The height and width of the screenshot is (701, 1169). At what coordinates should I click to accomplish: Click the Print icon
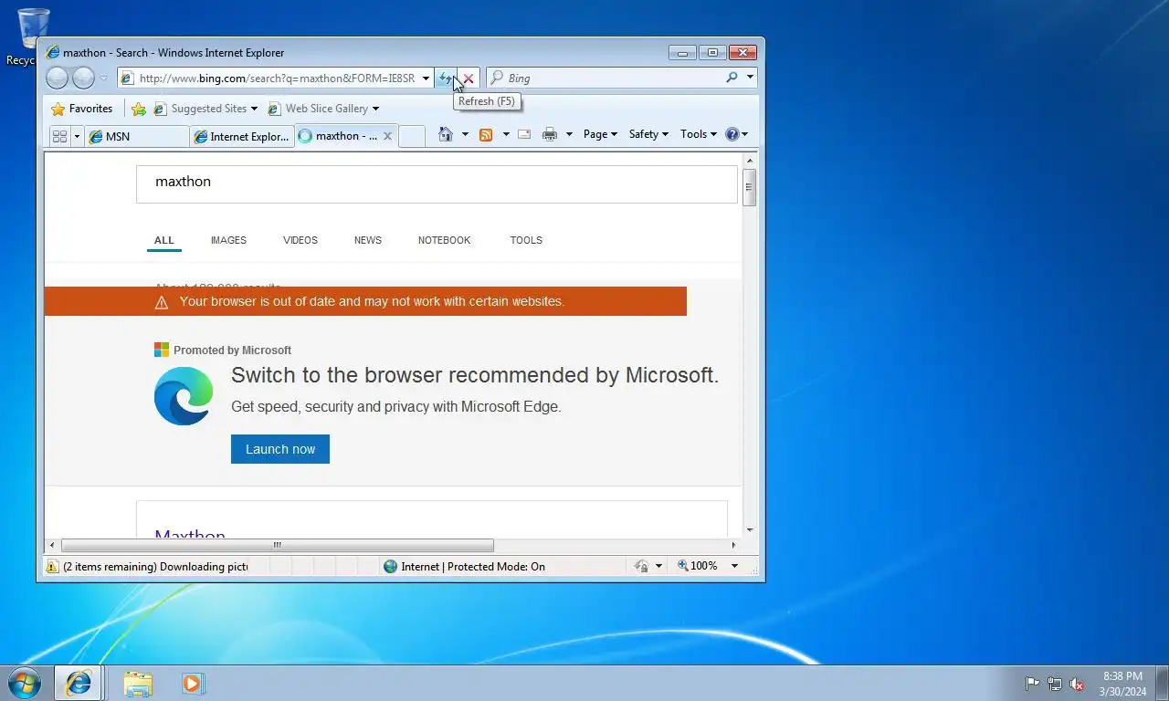point(549,134)
